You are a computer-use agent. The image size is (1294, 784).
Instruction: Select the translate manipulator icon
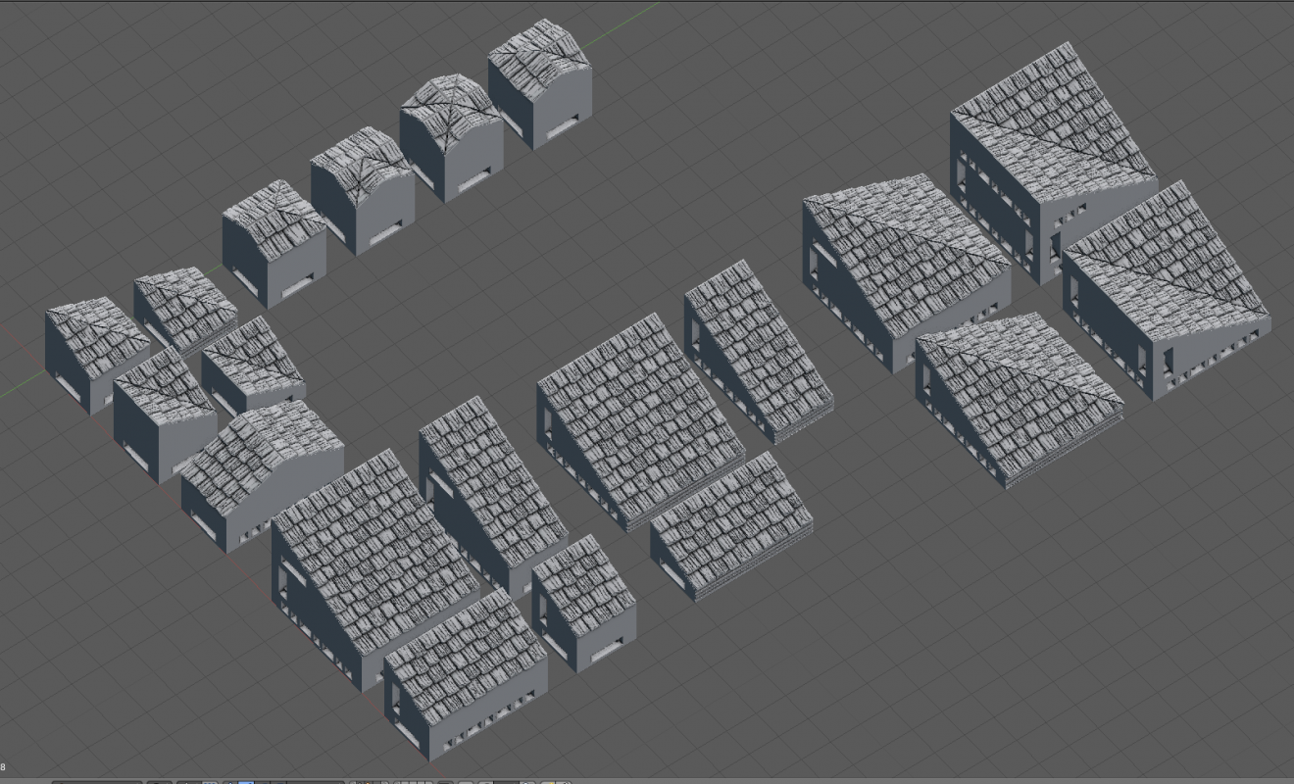pos(246,781)
